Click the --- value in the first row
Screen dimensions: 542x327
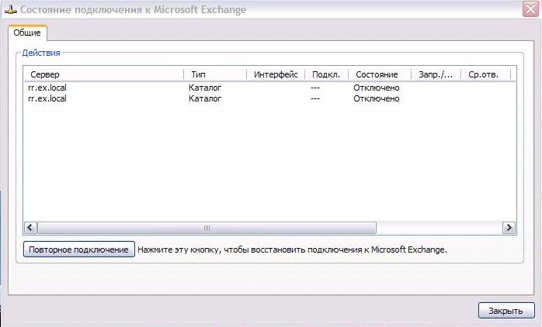pos(315,88)
